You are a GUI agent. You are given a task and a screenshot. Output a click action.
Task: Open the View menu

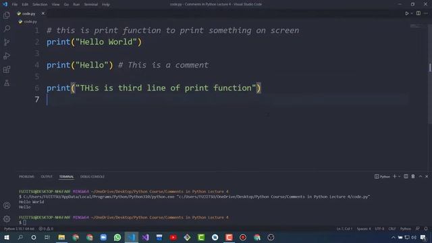pyautogui.click(x=55, y=5)
